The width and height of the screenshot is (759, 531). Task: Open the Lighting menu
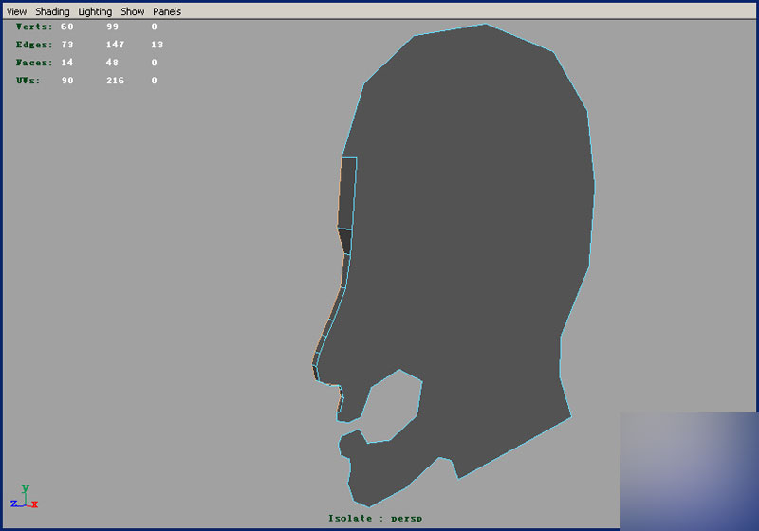click(x=95, y=11)
